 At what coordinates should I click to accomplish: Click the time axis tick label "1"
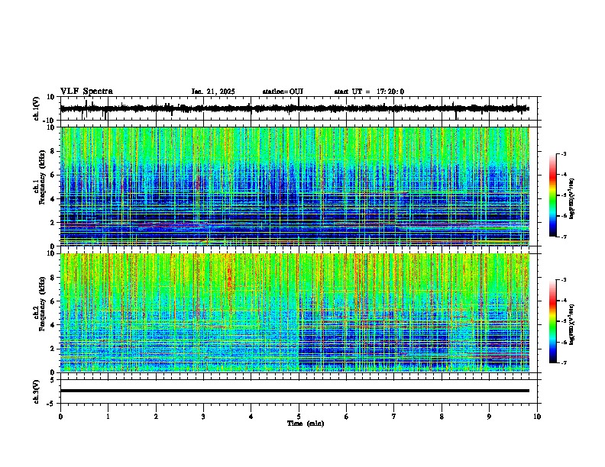[108, 417]
